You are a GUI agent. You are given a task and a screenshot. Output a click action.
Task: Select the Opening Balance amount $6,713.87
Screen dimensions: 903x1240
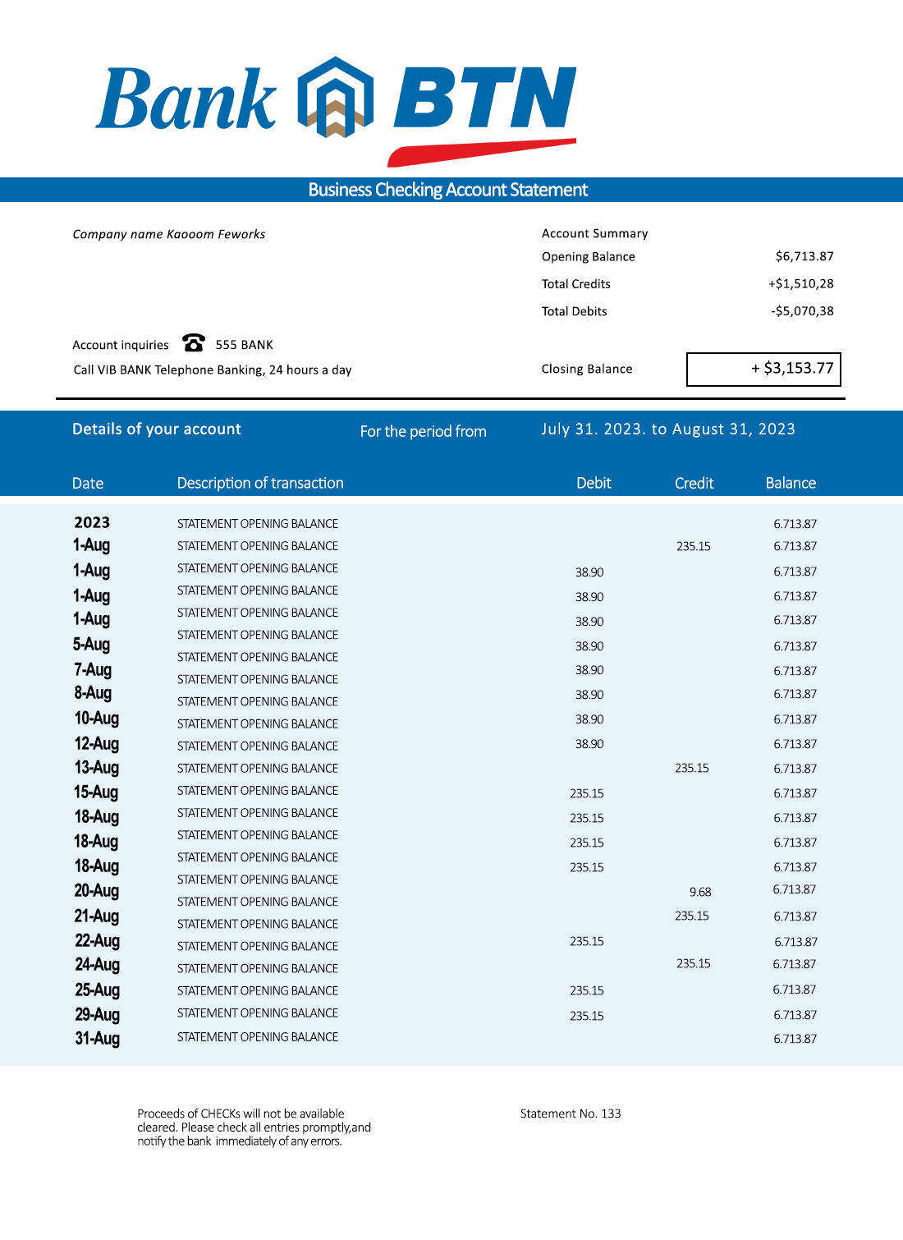[x=804, y=256]
